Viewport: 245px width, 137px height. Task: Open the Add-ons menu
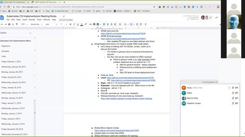coord(47,20)
